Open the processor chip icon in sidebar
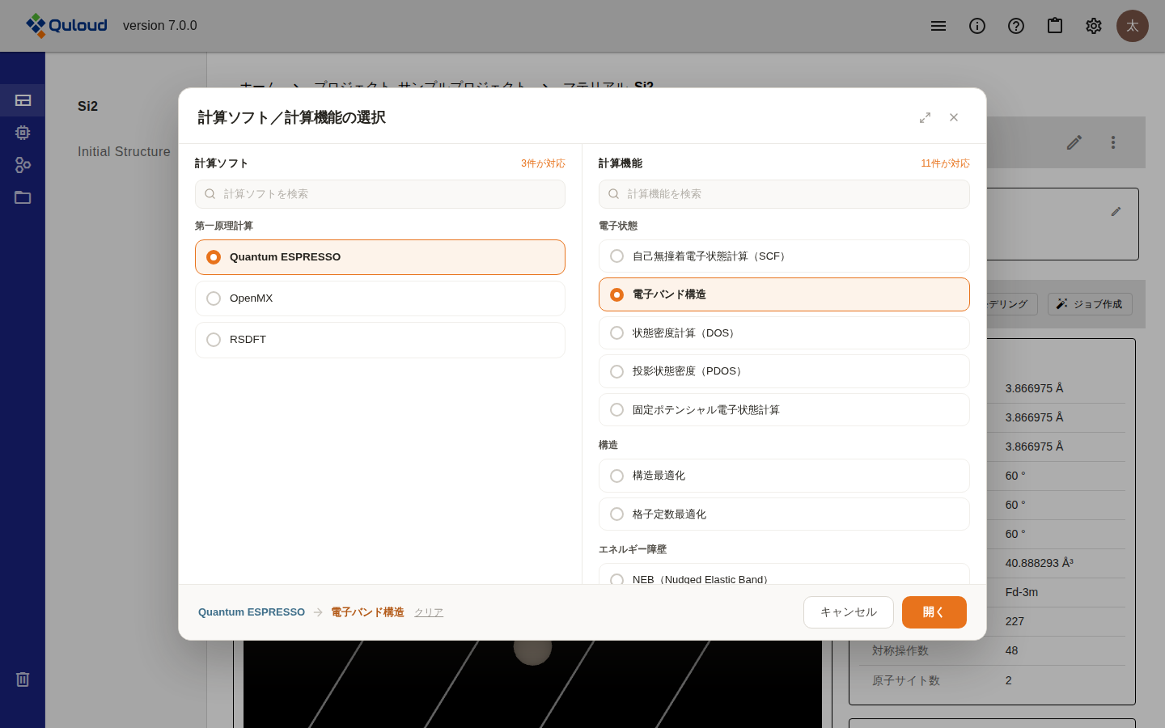This screenshot has height=728, width=1165. pos(23,133)
